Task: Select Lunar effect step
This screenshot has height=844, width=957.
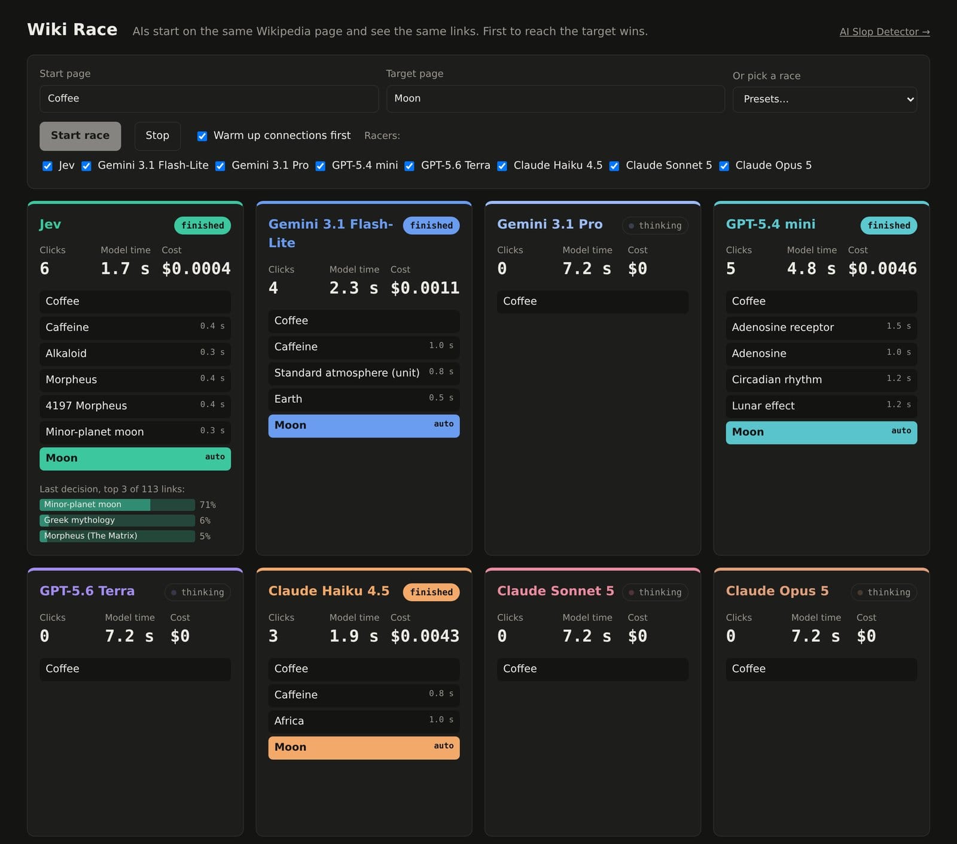Action: pyautogui.click(x=821, y=406)
